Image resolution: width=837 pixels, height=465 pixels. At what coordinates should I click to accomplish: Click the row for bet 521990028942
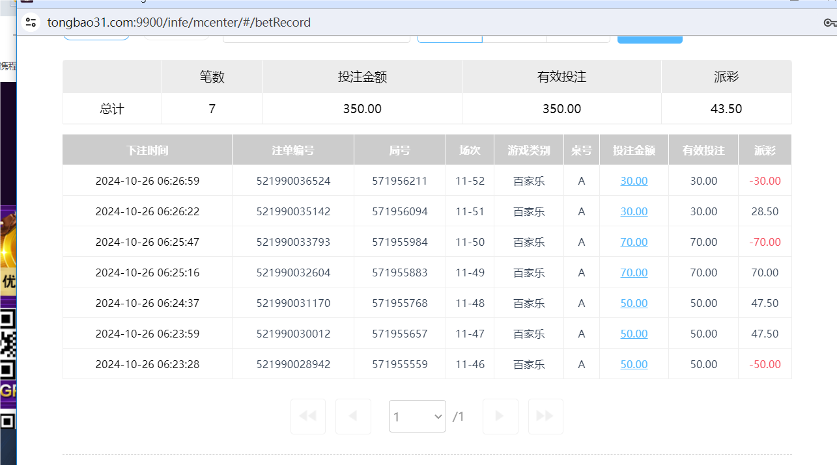pos(292,364)
